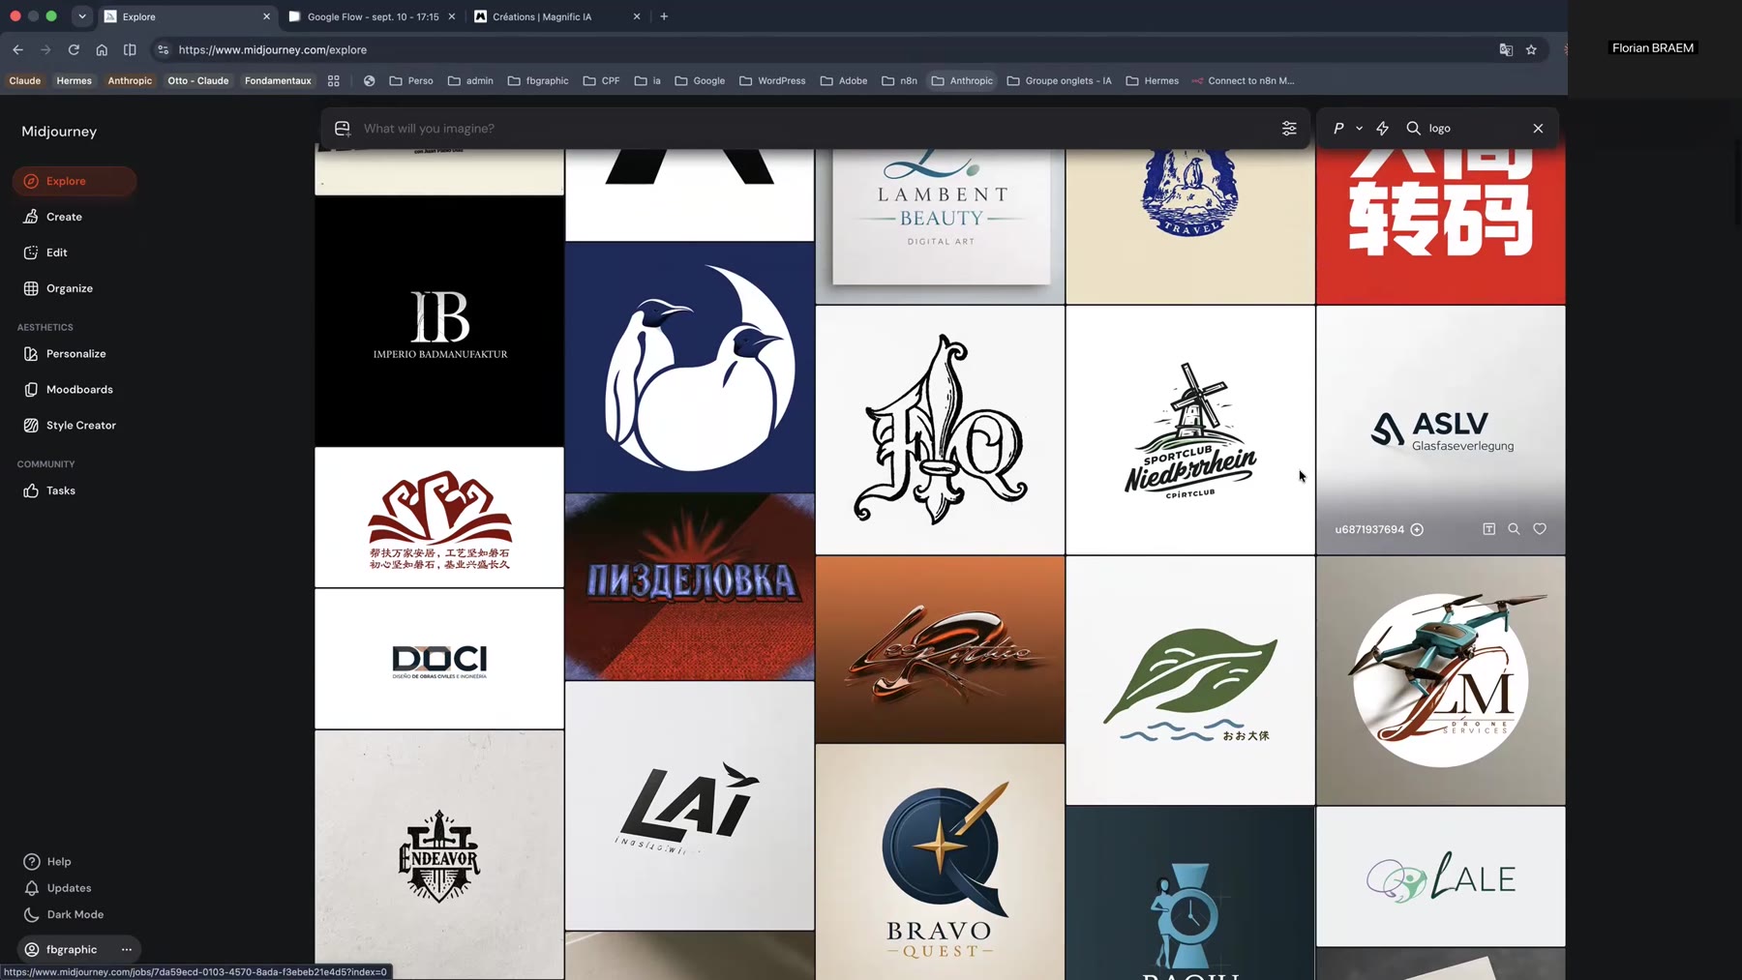The image size is (1742, 980).
Task: Expand the Groupe onglets - IA folder
Action: point(1060,81)
